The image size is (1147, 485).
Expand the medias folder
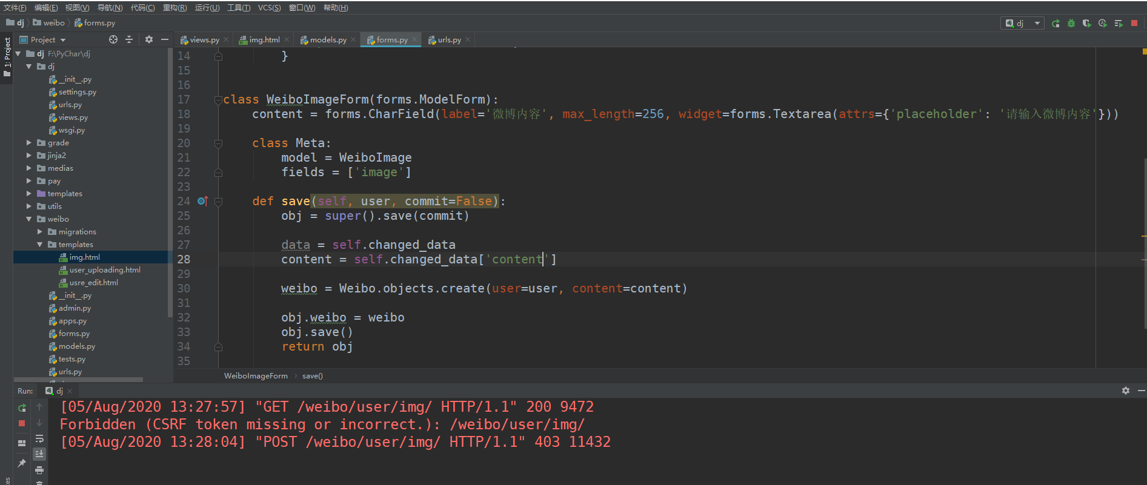(x=28, y=168)
